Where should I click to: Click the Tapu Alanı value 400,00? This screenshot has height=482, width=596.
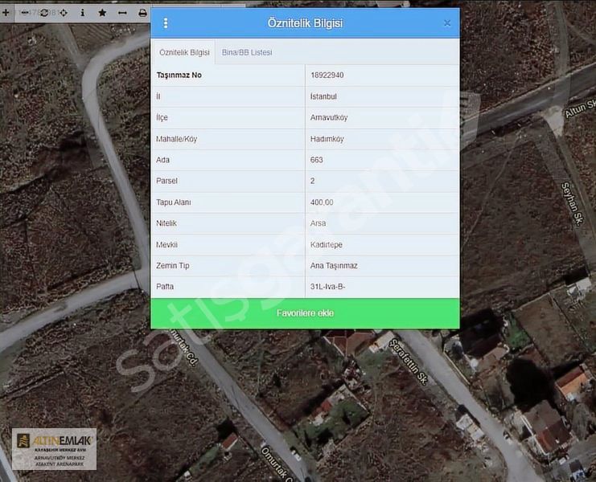coord(322,202)
